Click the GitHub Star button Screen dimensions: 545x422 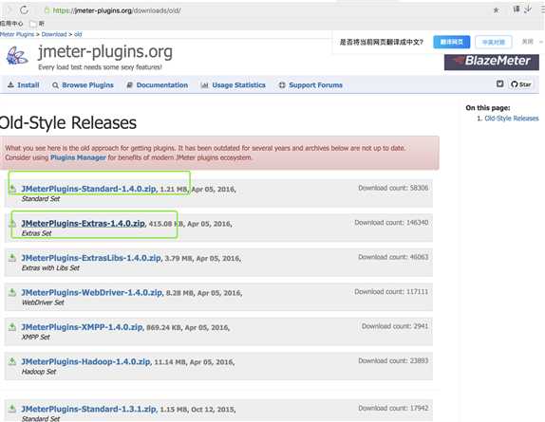(520, 84)
